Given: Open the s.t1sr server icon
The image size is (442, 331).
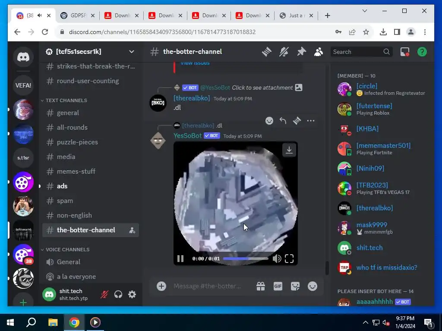Looking at the screenshot, I should point(23,158).
